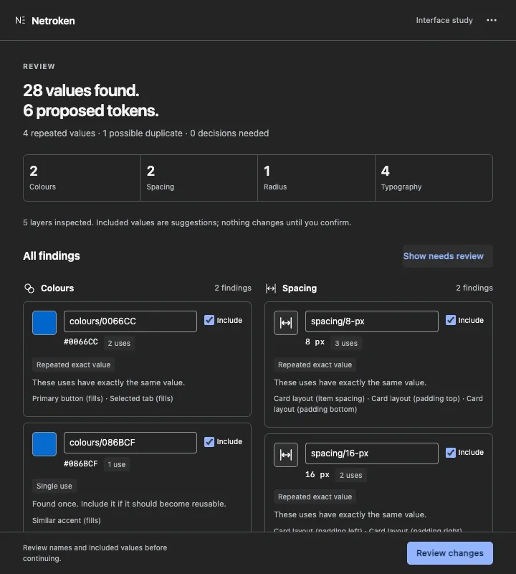
Task: Click the #0066CC hex value text
Action: coord(81,342)
